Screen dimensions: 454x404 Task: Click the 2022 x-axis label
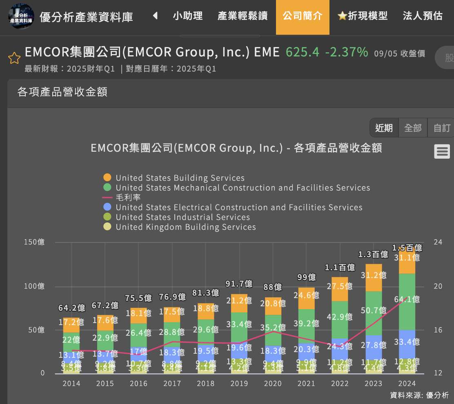340,384
